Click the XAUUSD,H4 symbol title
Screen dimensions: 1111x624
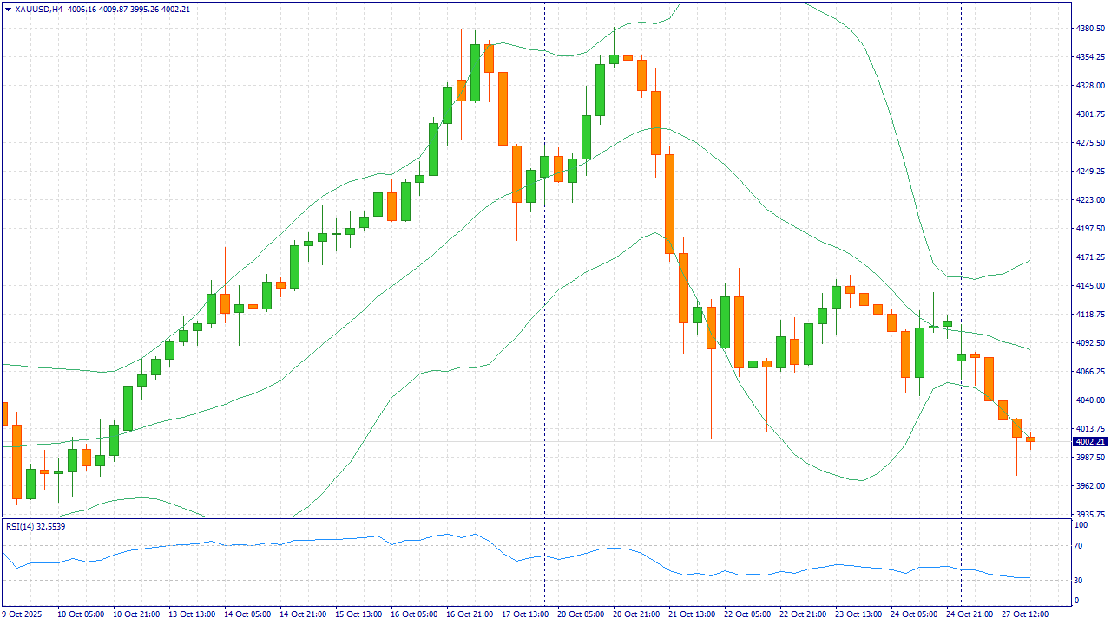(x=39, y=9)
